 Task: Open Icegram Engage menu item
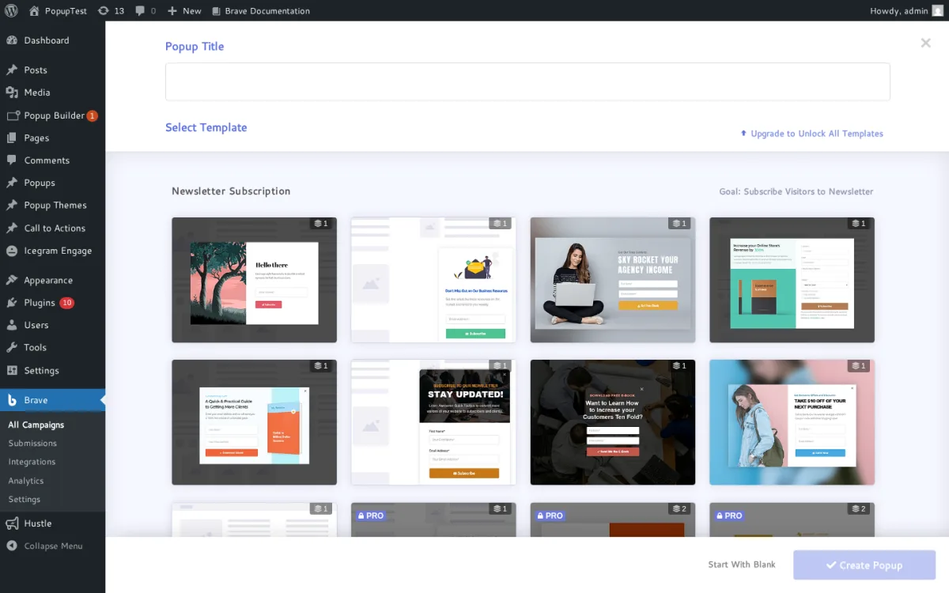tap(52, 251)
